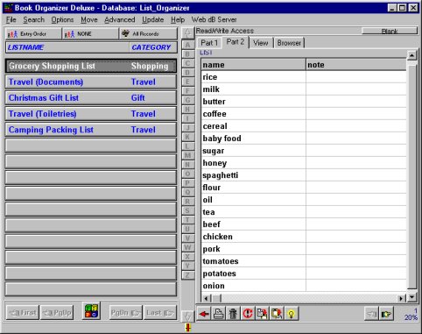Click the 'spaghetti' cell in list

point(253,175)
